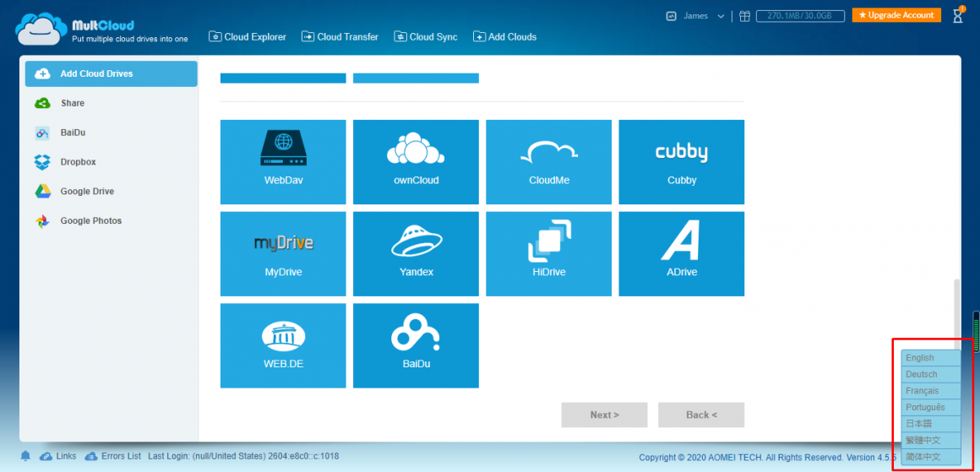
Task: Choose the CloudMe cloud tile
Action: [x=549, y=162]
